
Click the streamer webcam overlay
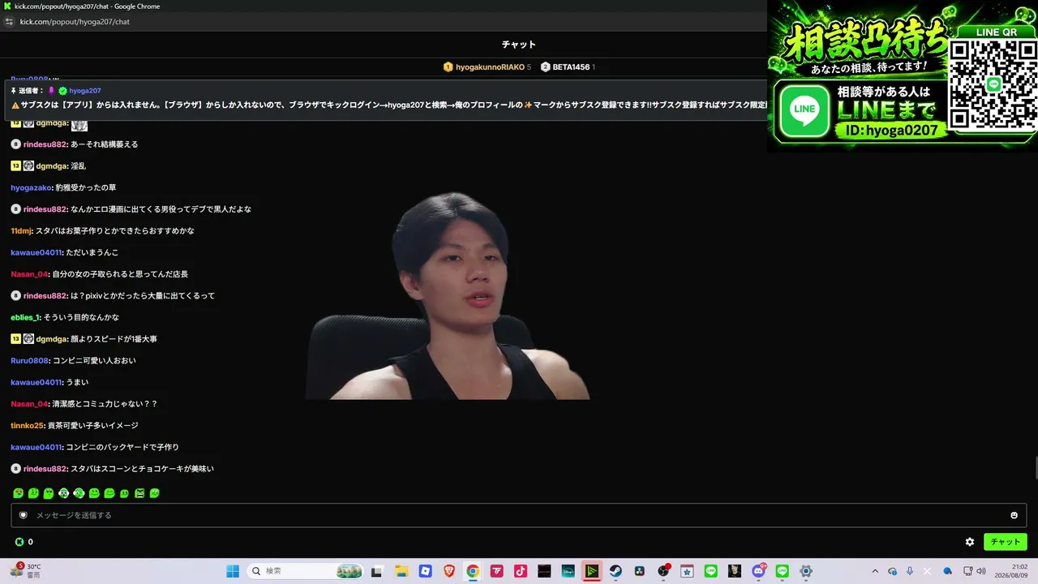448,296
